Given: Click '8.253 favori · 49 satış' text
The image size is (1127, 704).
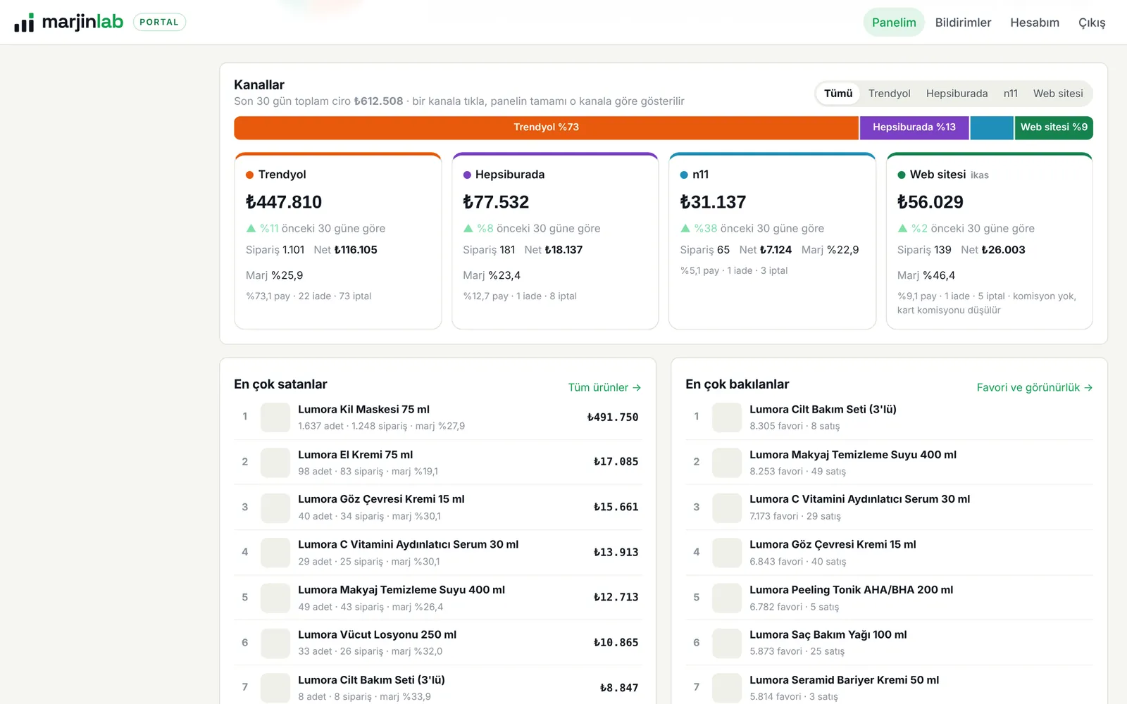Looking at the screenshot, I should [x=797, y=472].
